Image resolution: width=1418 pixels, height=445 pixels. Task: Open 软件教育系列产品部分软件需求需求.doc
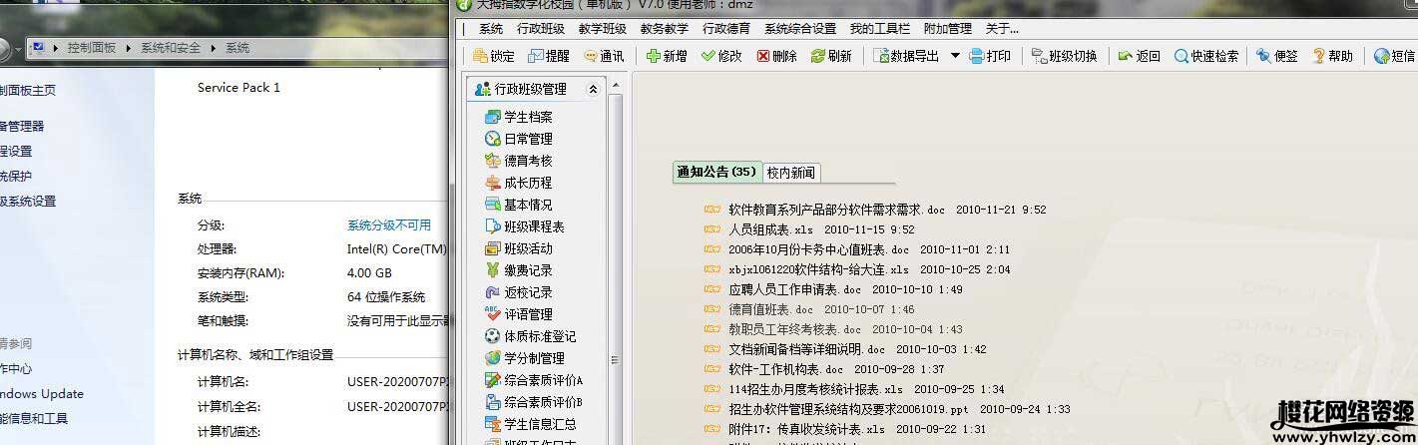pos(836,210)
